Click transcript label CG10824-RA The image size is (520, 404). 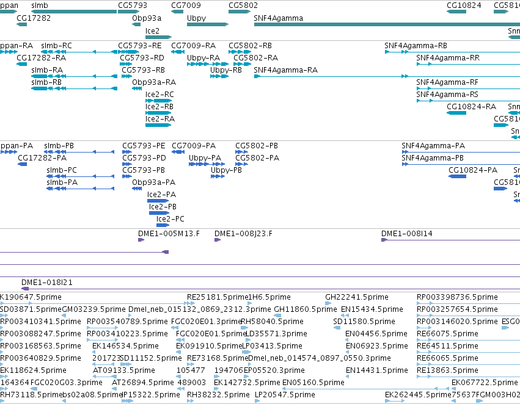click(x=471, y=107)
